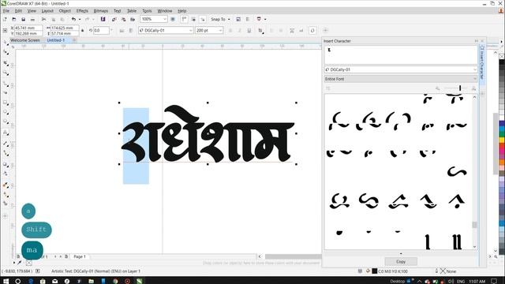Image resolution: width=505 pixels, height=284 pixels.
Task: Select the Polygon tool in toolbox
Action: pyautogui.click(x=6, y=121)
